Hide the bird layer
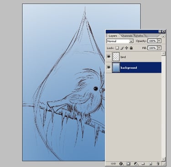This screenshot has width=171, height=167. pyautogui.click(x=109, y=57)
